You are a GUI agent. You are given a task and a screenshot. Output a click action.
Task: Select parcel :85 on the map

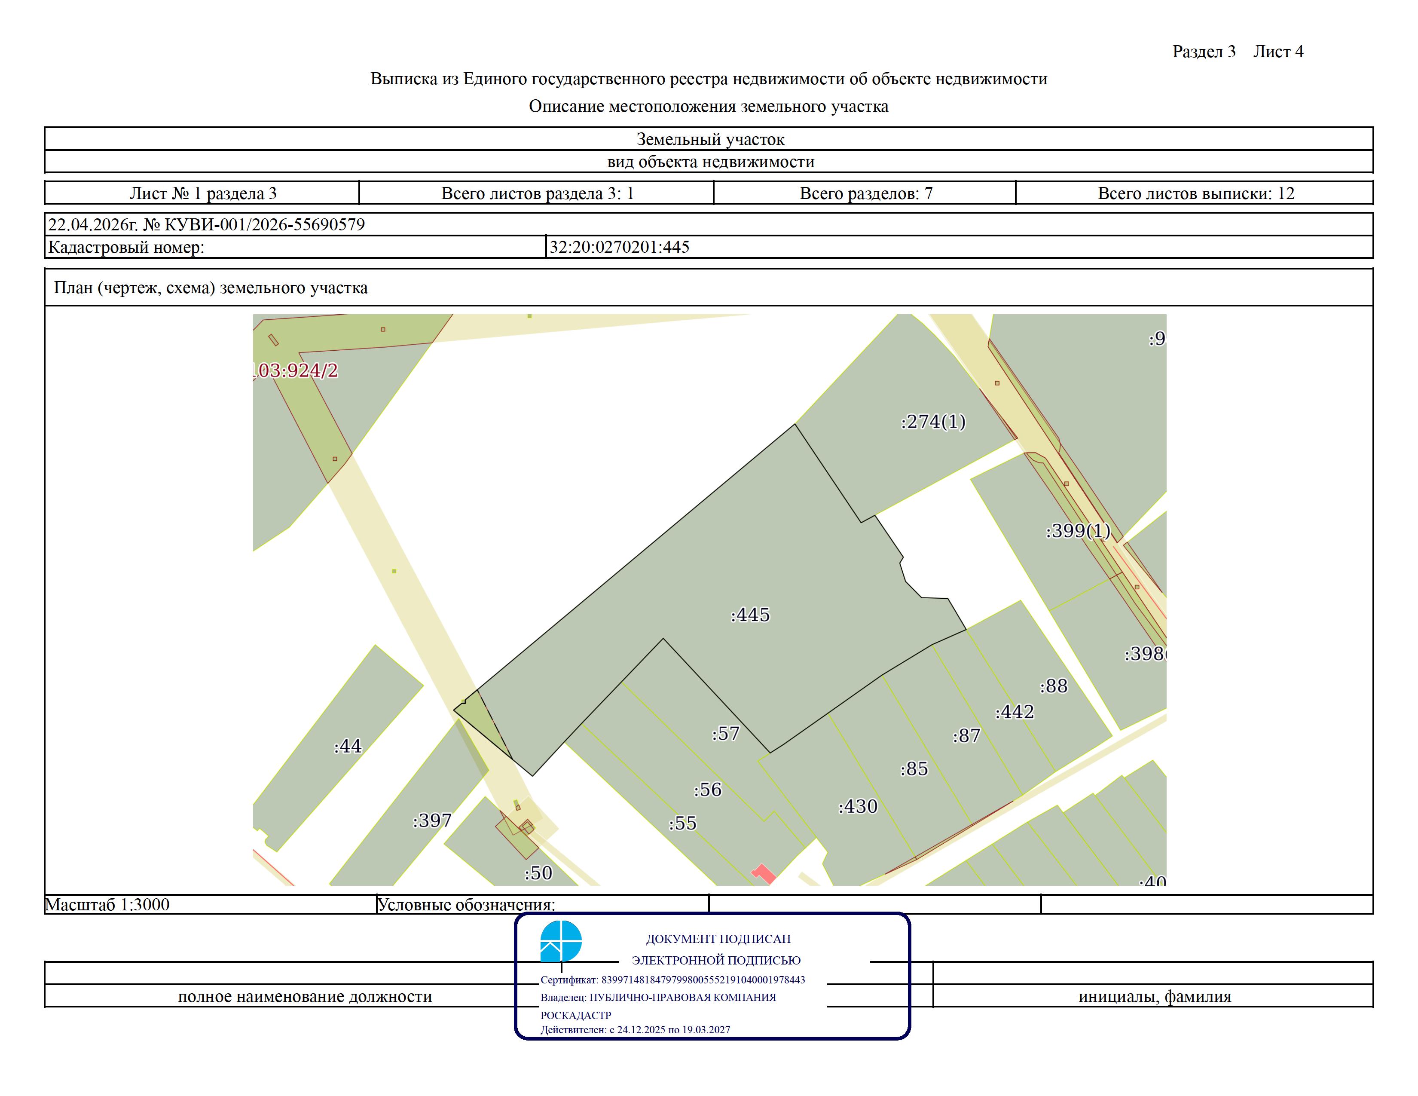[x=914, y=769]
